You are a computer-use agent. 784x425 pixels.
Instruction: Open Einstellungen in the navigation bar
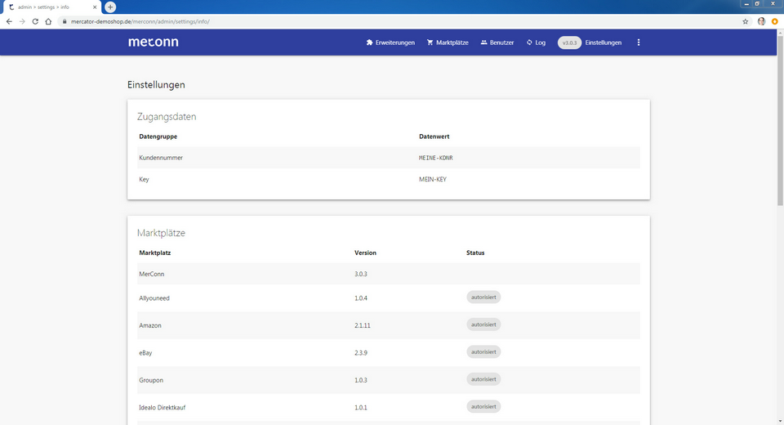[x=603, y=42]
